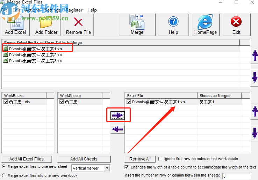Image resolution: width=258 pixels, height=180 pixels.
Task: Uncheck D:\tools 员工表1.xls in Excel File list
Action: tap(129, 102)
